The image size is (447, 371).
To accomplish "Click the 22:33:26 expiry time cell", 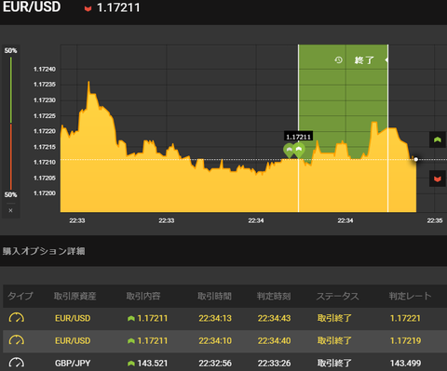I will tap(274, 363).
